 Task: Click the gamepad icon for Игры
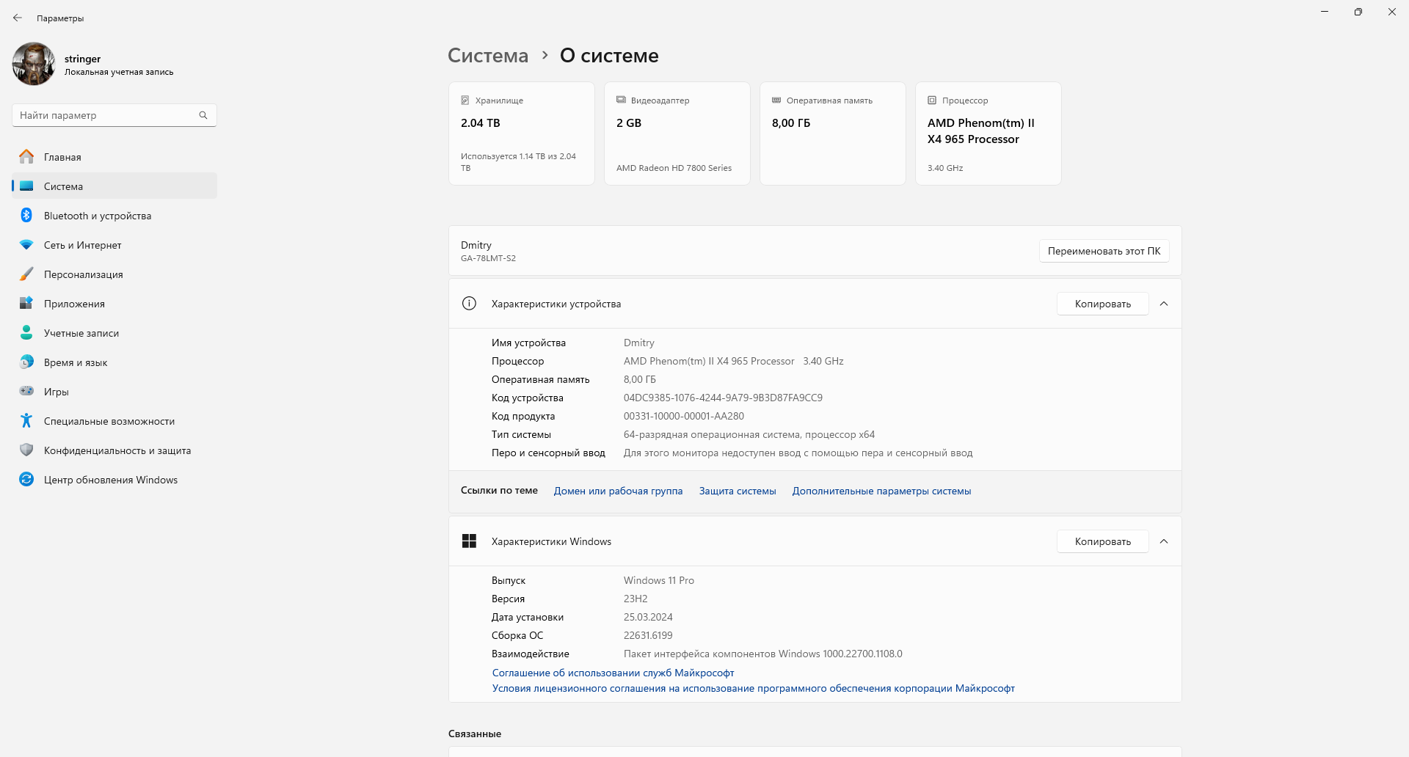[x=26, y=391]
